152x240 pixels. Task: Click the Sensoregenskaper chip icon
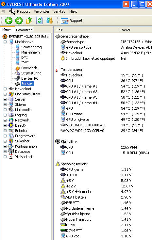pos(58,36)
